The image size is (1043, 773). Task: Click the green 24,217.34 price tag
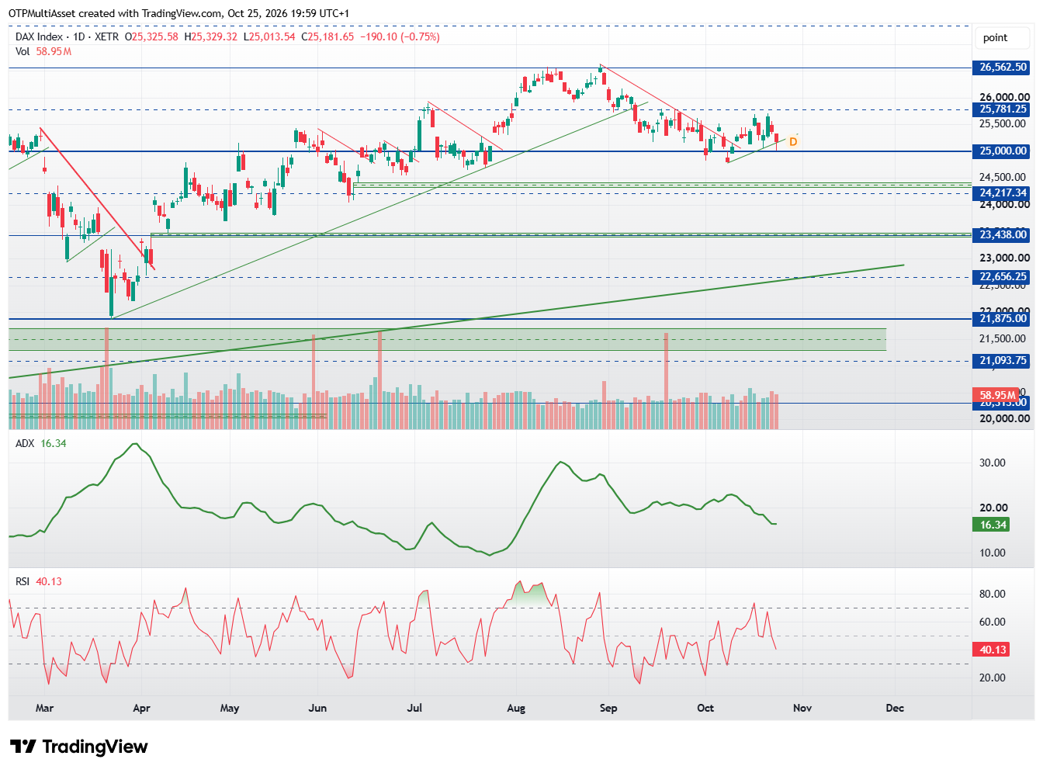pos(1003,193)
